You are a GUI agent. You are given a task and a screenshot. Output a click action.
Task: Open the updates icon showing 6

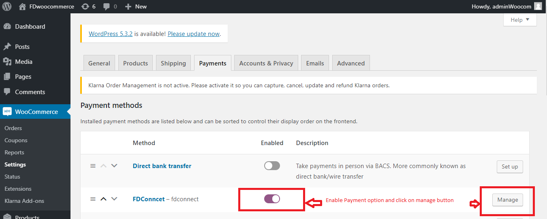(85, 6)
